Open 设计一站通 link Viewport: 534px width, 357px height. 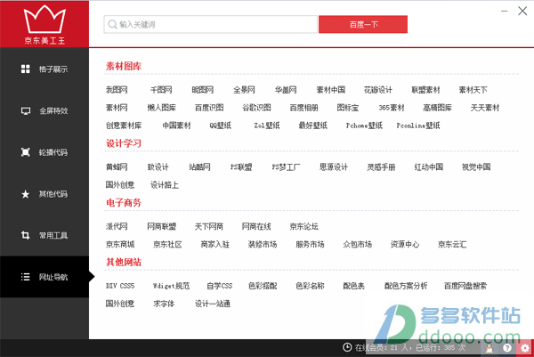(213, 304)
